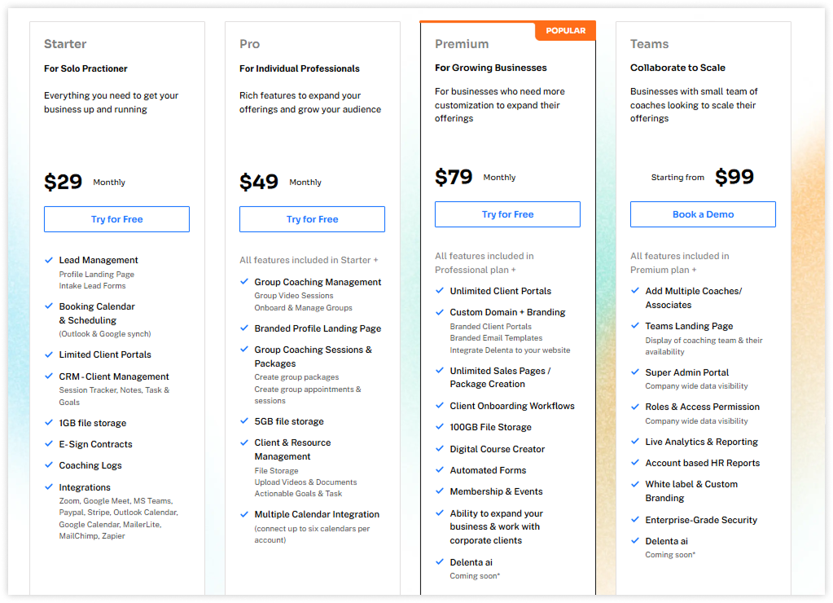Screen dimensions: 833x603
Task: Click checkmark next to 5GB file storage
Action: pos(244,420)
